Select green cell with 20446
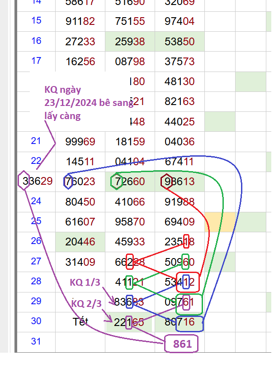The width and height of the screenshot is (274, 369). point(80,242)
